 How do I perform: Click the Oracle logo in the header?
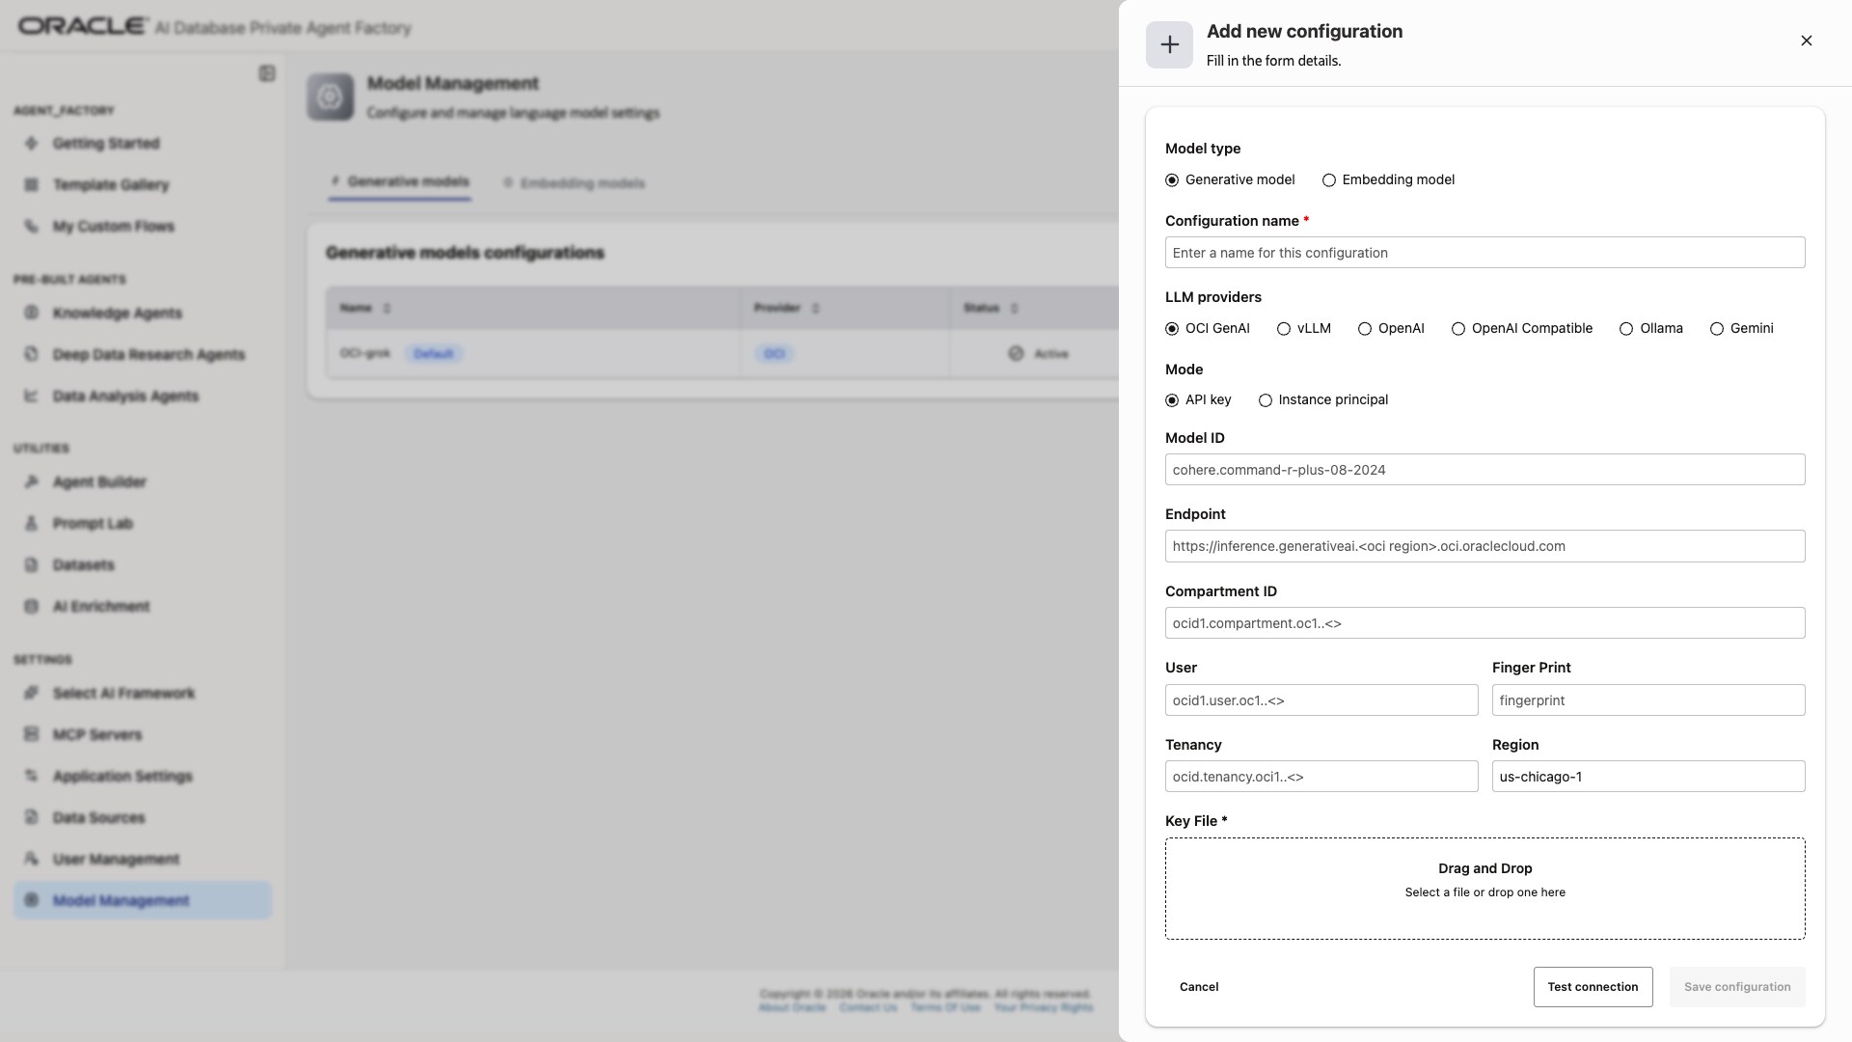click(x=83, y=26)
